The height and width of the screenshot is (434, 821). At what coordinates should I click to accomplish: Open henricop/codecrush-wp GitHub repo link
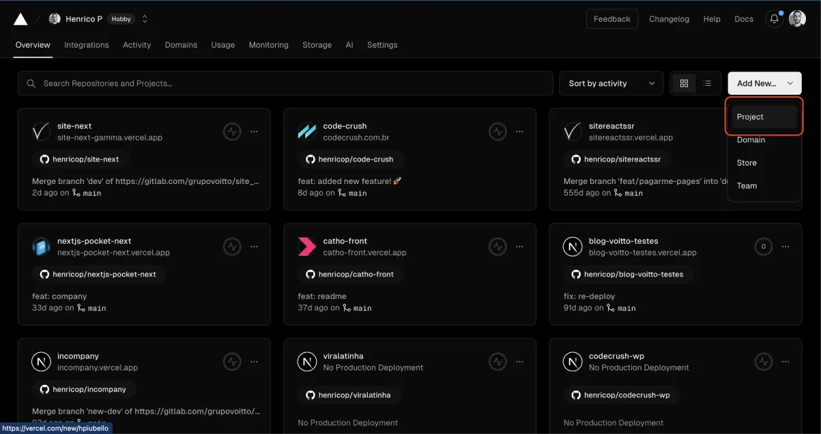621,395
